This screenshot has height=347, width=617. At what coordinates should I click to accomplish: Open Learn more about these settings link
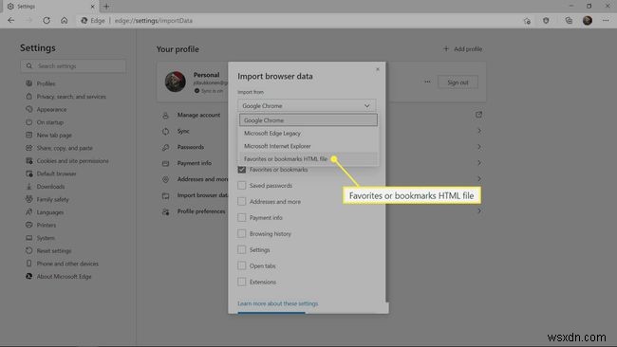(x=278, y=303)
